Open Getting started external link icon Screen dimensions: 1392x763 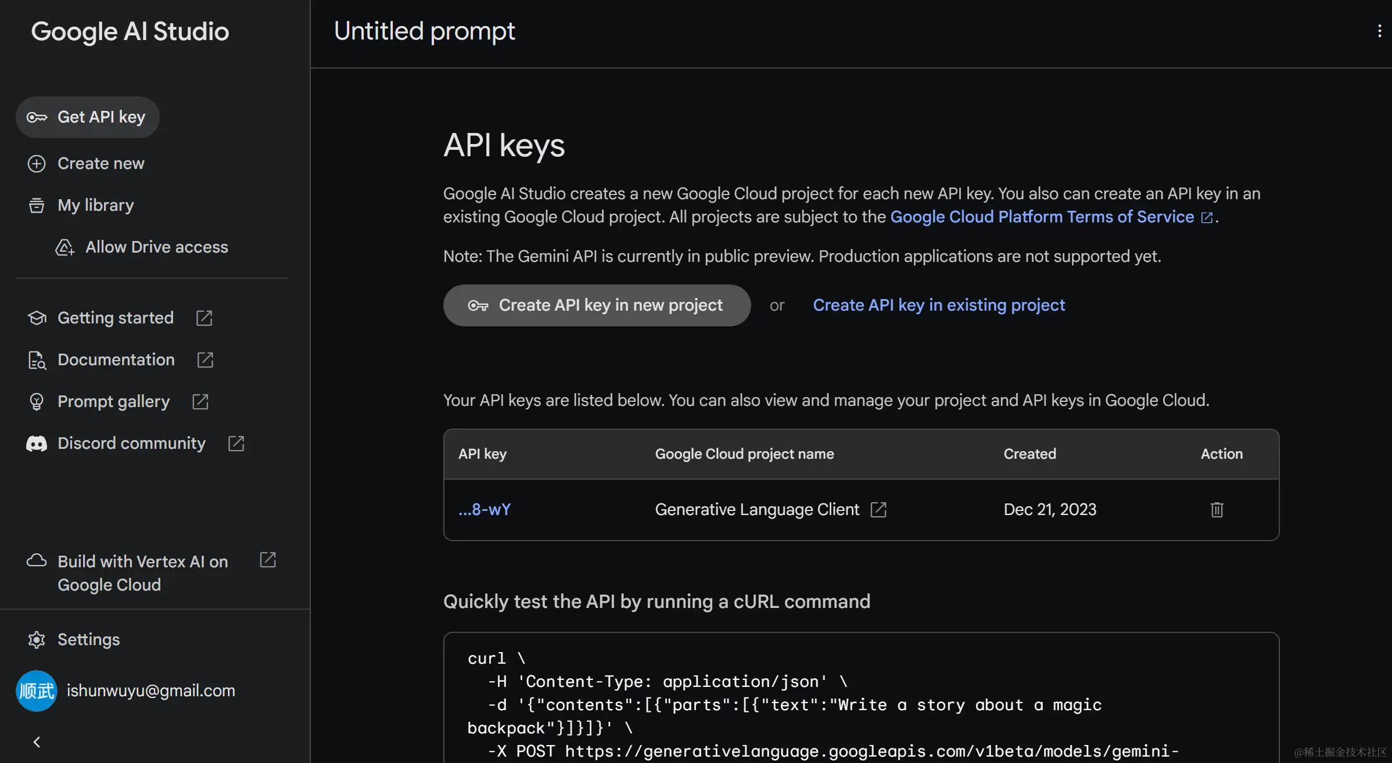204,318
